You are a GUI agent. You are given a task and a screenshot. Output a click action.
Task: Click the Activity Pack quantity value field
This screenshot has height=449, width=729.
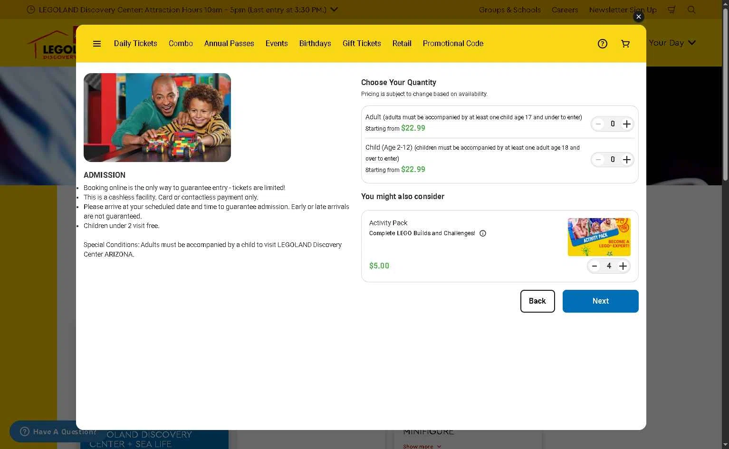[609, 266]
